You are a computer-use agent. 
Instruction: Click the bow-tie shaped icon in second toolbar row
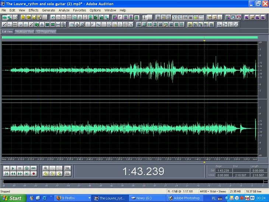58,25
